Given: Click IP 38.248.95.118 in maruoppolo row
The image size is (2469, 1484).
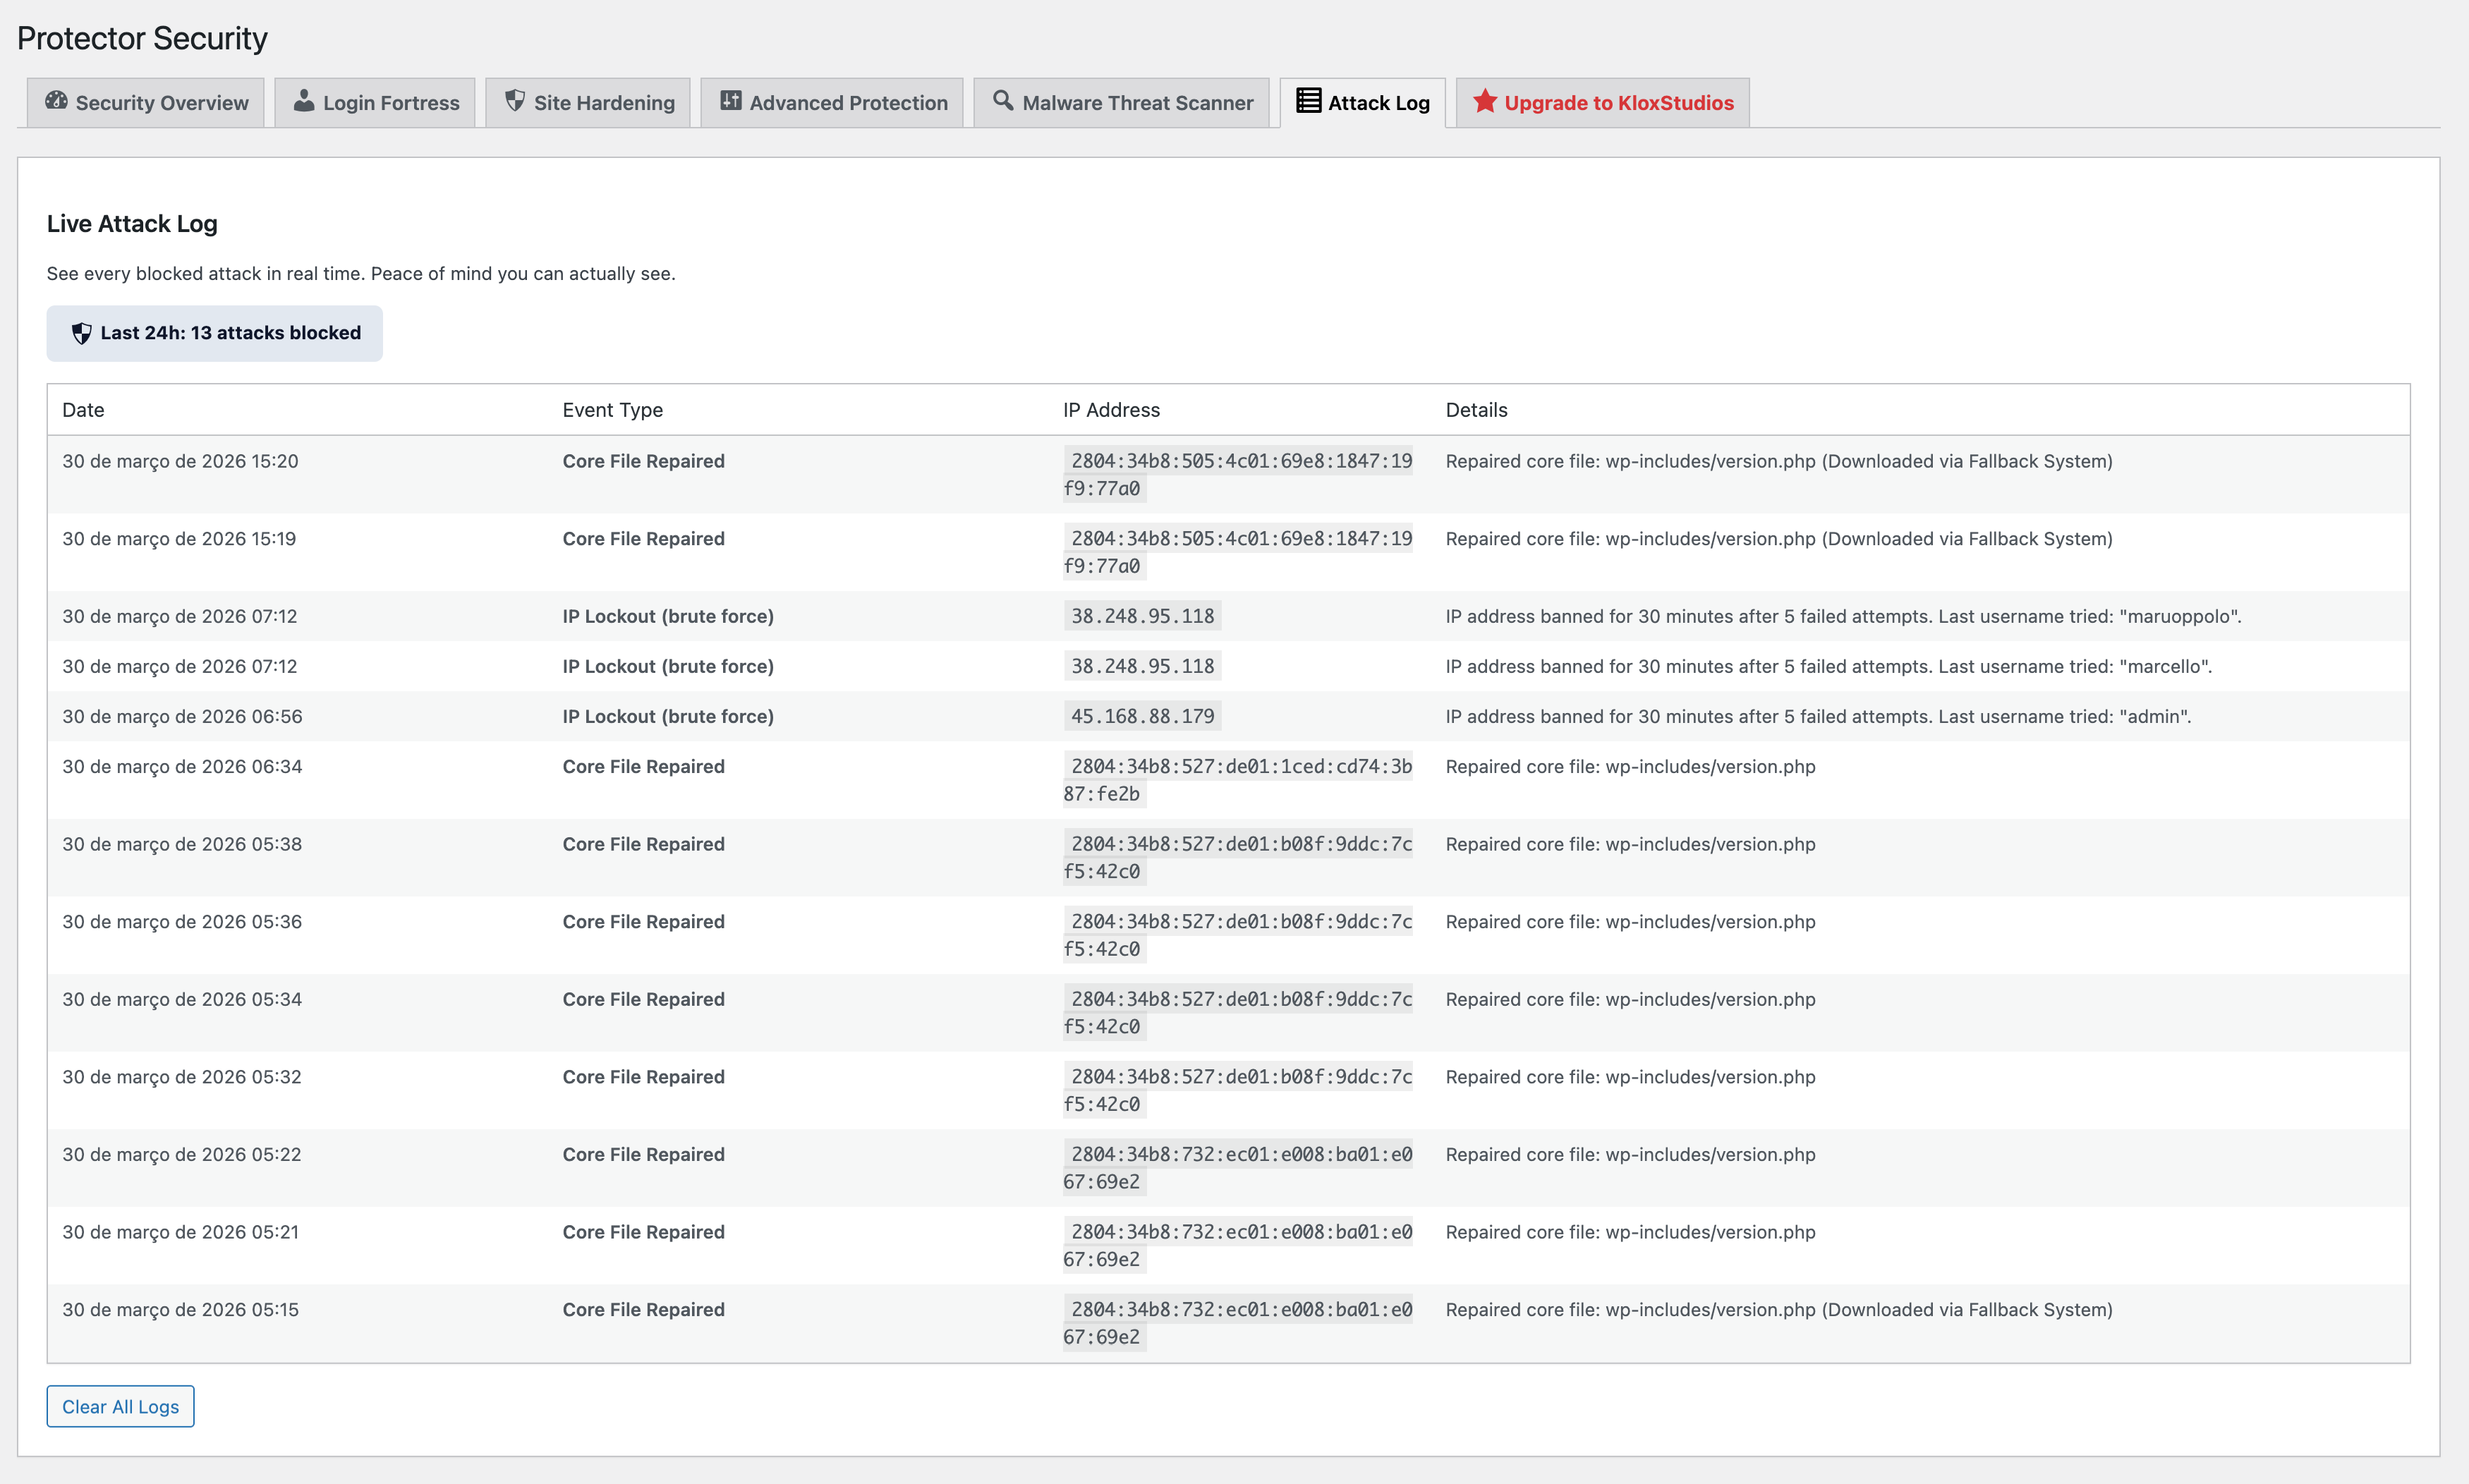Looking at the screenshot, I should pos(1142,616).
